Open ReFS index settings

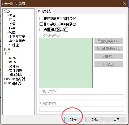[12, 62]
